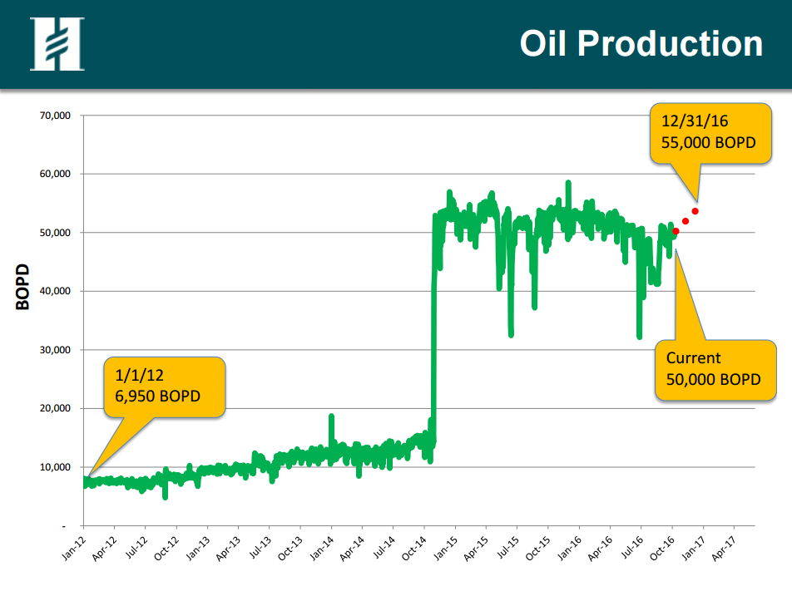Click the BOPD vertical axis title
The height and width of the screenshot is (596, 792).
click(22, 288)
